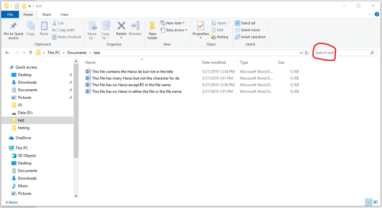Image resolution: width=382 pixels, height=208 pixels.
Task: Click the Cut scissors icon
Action: pyautogui.click(x=54, y=23)
